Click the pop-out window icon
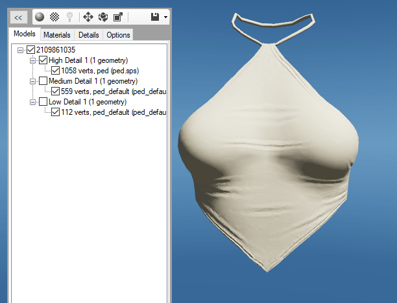The image size is (397, 303). point(118,17)
